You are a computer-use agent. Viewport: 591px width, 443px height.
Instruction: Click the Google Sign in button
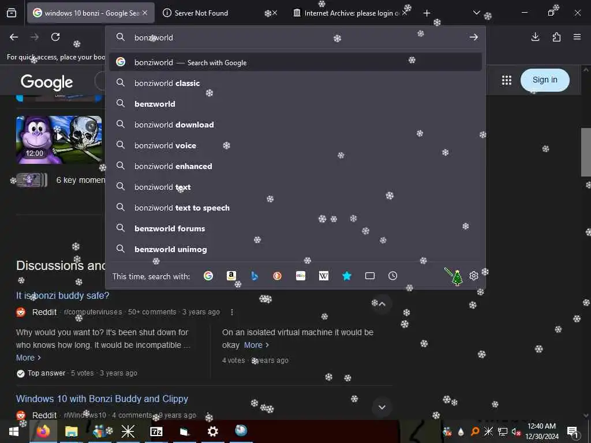545,80
